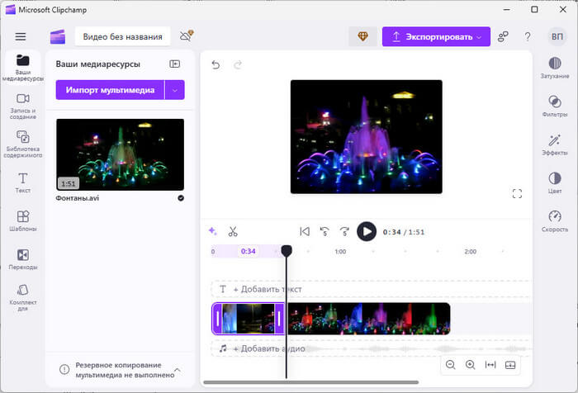The width and height of the screenshot is (578, 393).
Task: Click the Clipchamp home logo icon
Action: coord(58,37)
